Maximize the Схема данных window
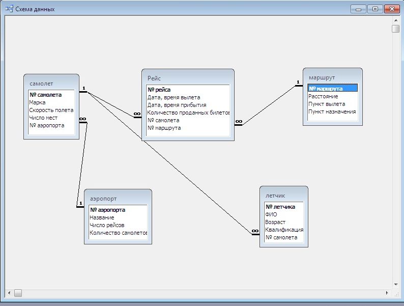Viewport: 404px width, 306px height. point(375,9)
